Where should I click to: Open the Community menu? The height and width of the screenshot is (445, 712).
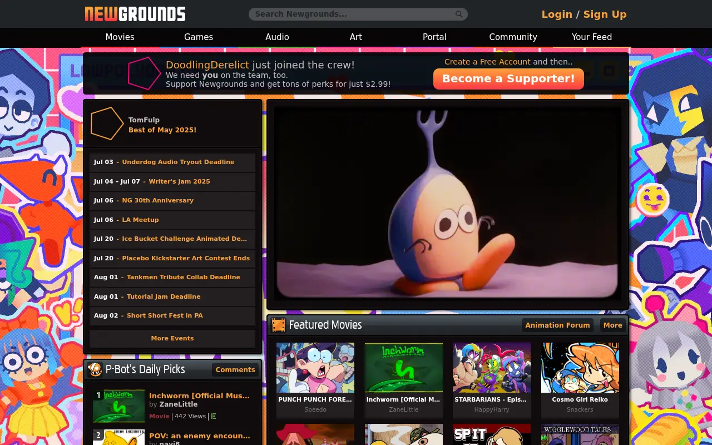513,37
